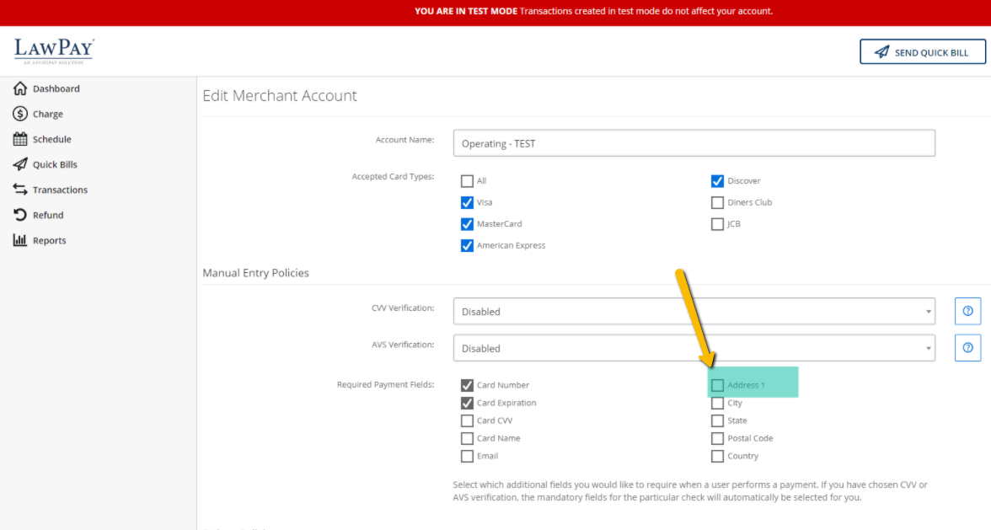Open the Transactions menu item

click(x=60, y=190)
